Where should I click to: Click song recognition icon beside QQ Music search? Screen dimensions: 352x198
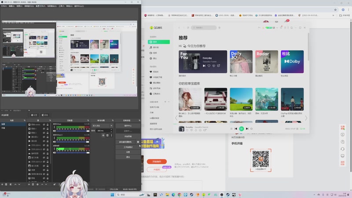pos(219,28)
